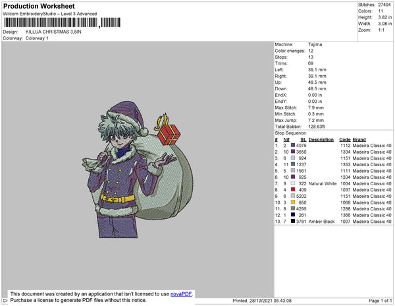The image size is (395, 306).
Task: Select the purple swatch beside 925 stitches
Action: pos(293,177)
